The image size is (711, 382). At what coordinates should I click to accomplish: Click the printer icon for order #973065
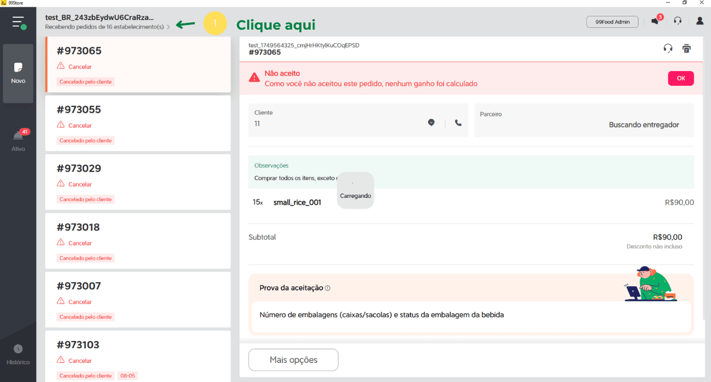pos(686,48)
